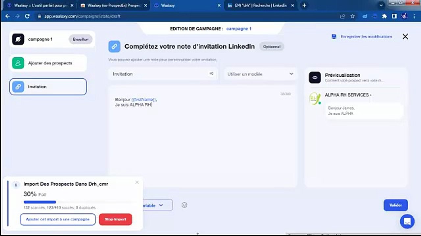Click the blue Invitation link icon in the sidebar

(x=18, y=87)
